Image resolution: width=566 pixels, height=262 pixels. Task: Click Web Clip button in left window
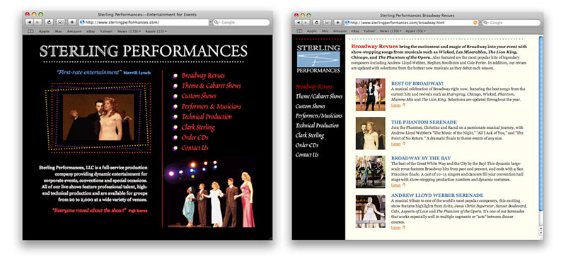tap(60, 23)
